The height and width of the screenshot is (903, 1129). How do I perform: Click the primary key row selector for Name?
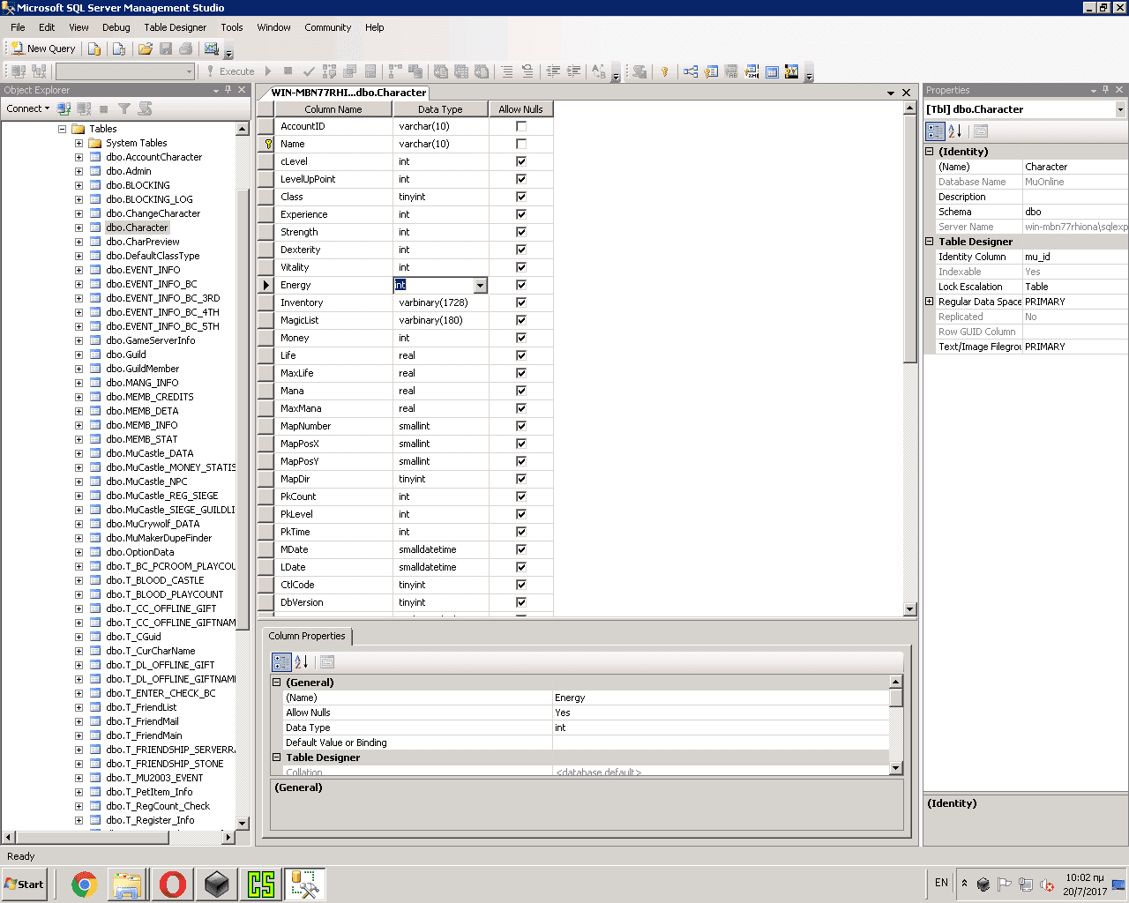(x=265, y=144)
